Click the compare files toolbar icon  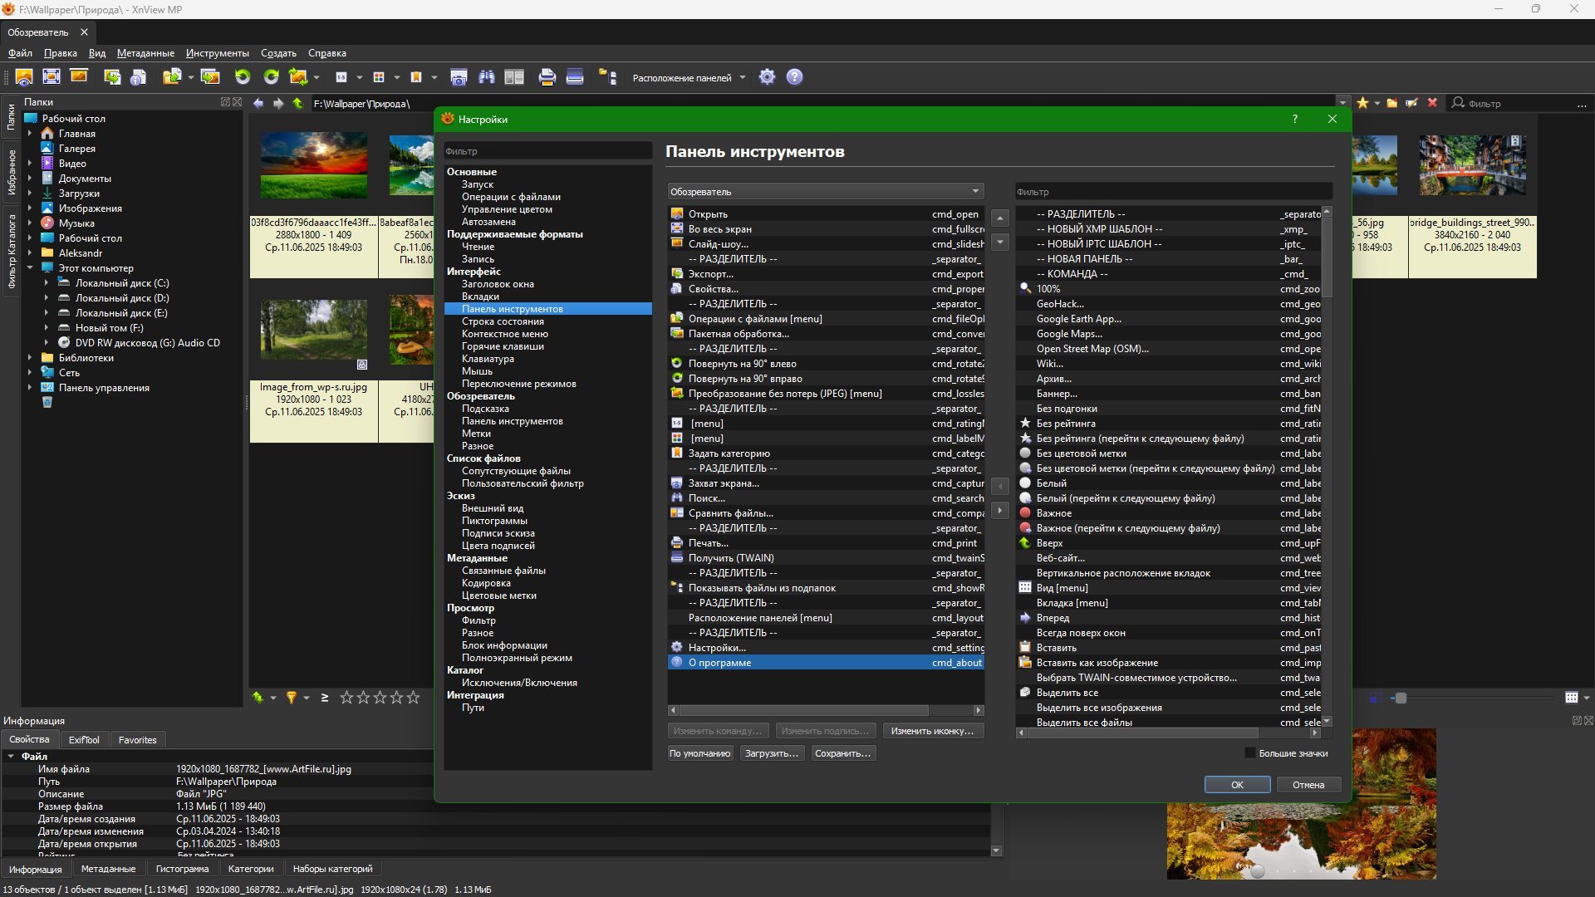tap(514, 77)
